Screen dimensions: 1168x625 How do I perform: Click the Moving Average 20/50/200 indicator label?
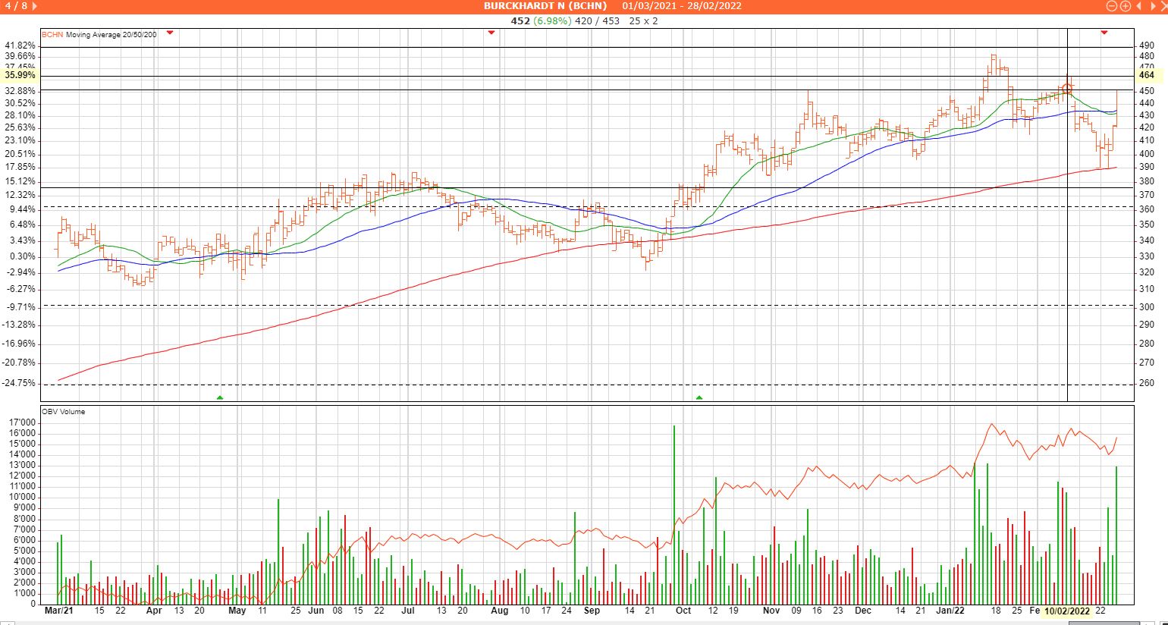point(111,34)
